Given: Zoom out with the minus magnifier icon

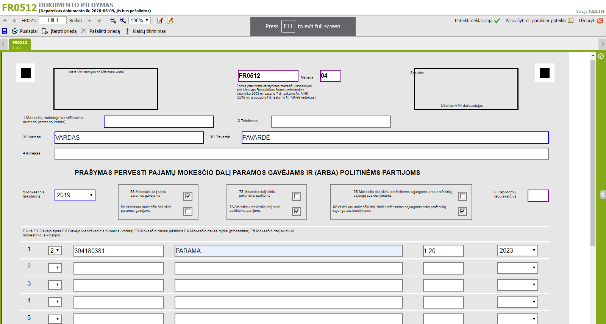Looking at the screenshot, I should [113, 21].
